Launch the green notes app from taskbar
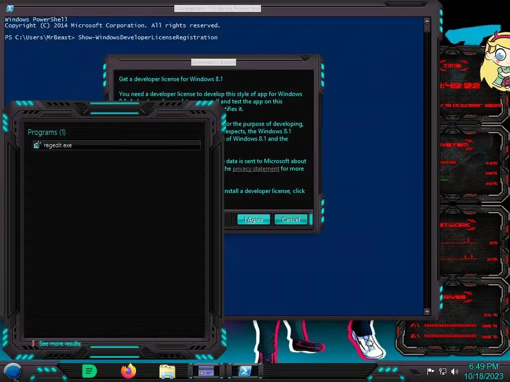The height and width of the screenshot is (382, 510). click(90, 371)
